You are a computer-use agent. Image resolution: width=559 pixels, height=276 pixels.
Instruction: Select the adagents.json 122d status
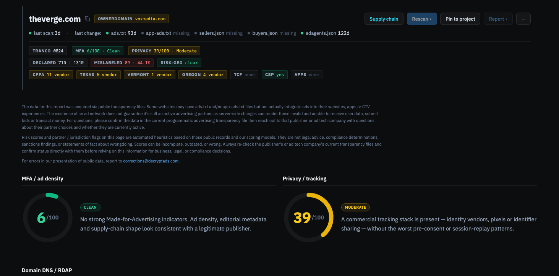pyautogui.click(x=325, y=33)
